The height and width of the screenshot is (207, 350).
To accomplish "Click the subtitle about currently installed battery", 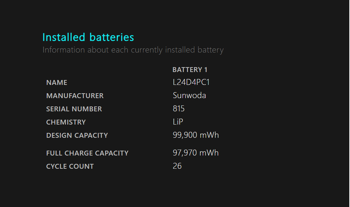I will pos(133,50).
